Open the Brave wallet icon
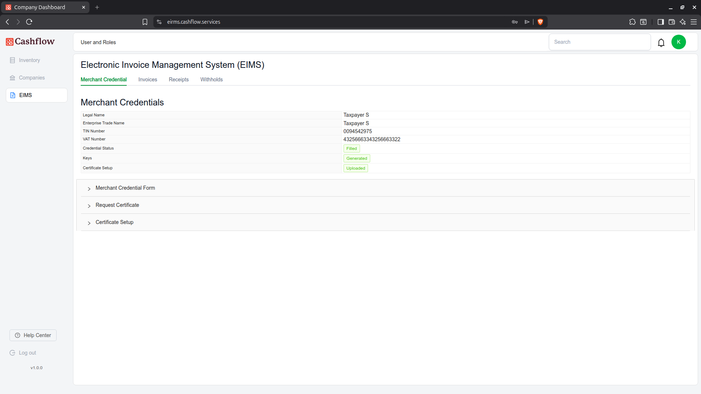The width and height of the screenshot is (701, 394). [x=671, y=22]
